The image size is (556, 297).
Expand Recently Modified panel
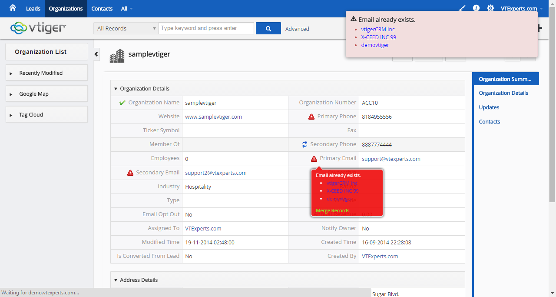pyautogui.click(x=46, y=73)
